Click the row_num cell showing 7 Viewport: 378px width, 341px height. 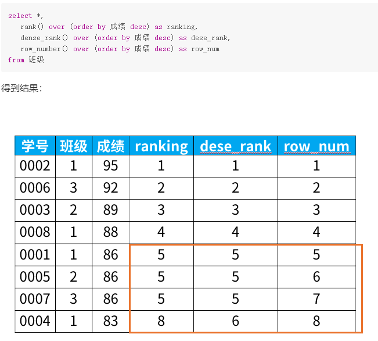[x=316, y=299]
